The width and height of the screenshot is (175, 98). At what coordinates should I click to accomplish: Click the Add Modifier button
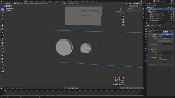coord(161,29)
